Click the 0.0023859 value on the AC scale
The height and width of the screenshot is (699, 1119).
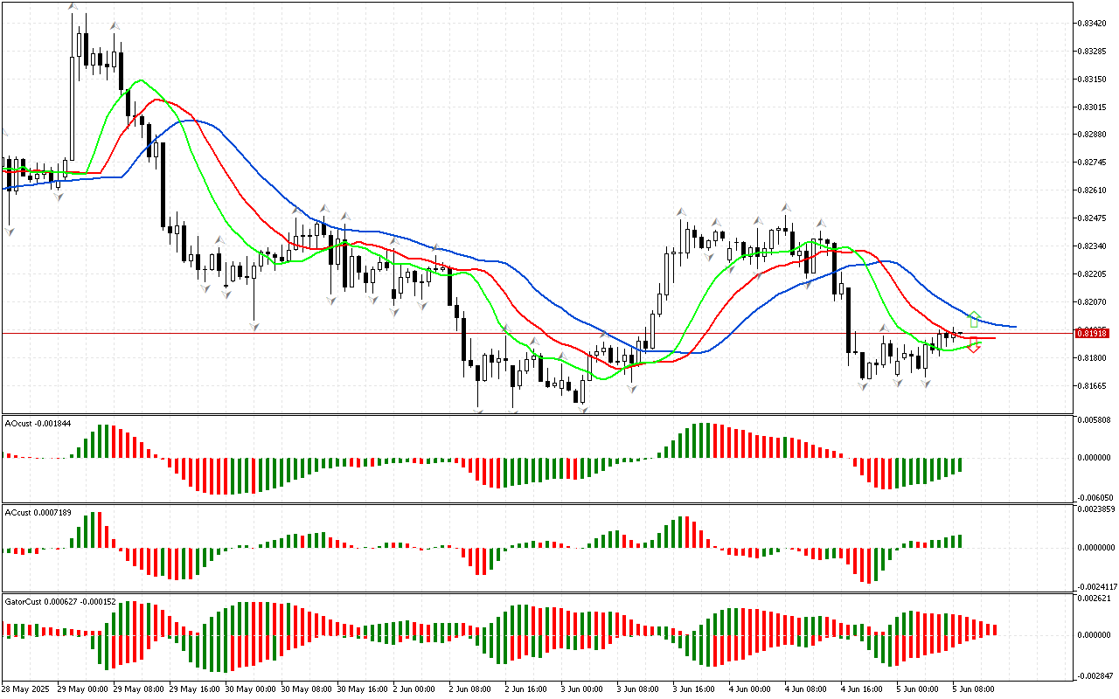pos(1096,508)
